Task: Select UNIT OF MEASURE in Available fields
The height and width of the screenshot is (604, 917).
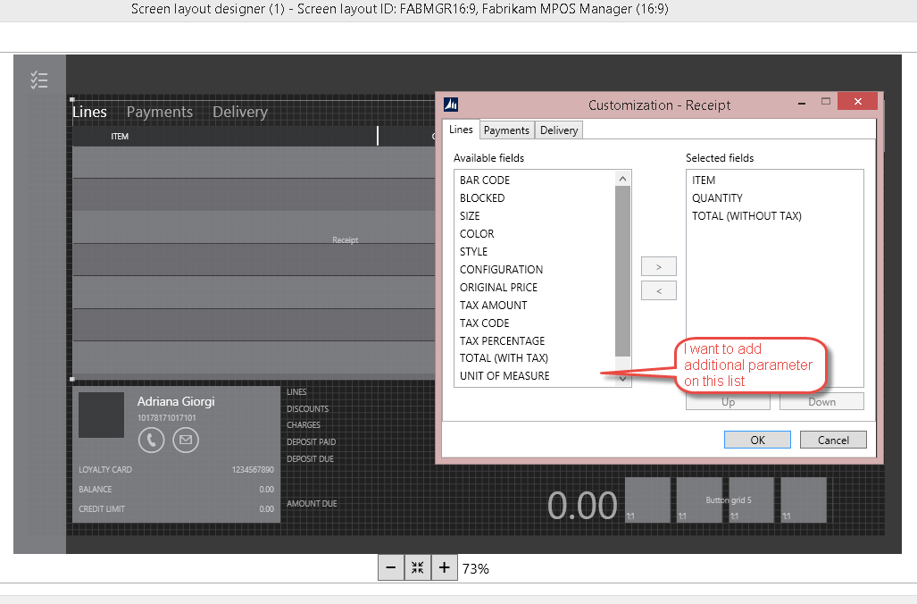Action: tap(504, 376)
